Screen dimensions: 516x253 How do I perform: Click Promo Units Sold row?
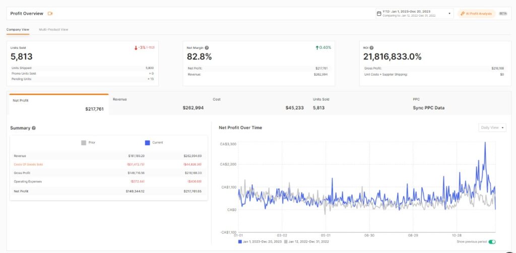pyautogui.click(x=82, y=74)
